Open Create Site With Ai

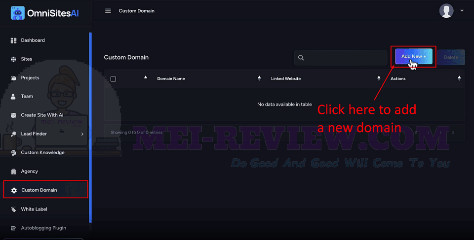42,115
